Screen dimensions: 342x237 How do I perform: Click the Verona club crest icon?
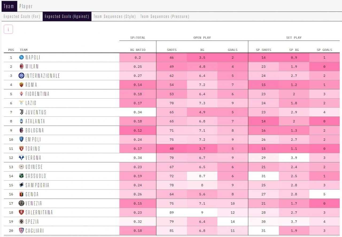[x=21, y=157]
